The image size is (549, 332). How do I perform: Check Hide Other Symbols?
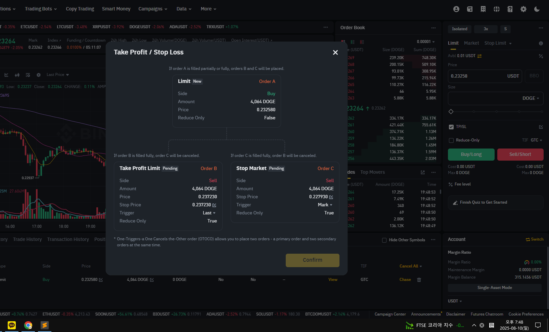click(x=384, y=240)
